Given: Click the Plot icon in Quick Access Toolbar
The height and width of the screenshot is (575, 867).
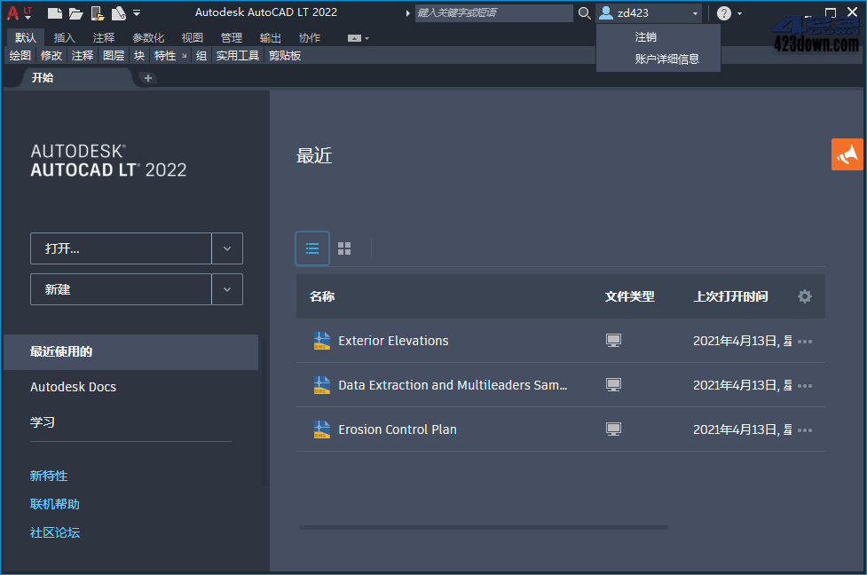Looking at the screenshot, I should point(121,12).
